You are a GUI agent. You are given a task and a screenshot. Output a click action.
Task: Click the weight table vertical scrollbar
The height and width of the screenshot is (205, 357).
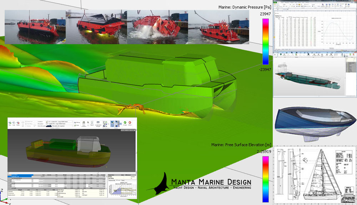point(107,181)
